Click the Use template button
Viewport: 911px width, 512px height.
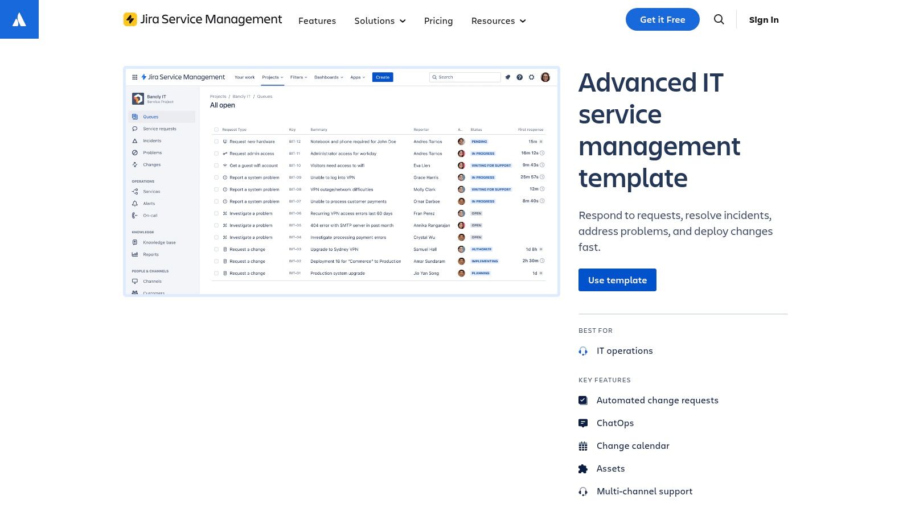pos(617,279)
